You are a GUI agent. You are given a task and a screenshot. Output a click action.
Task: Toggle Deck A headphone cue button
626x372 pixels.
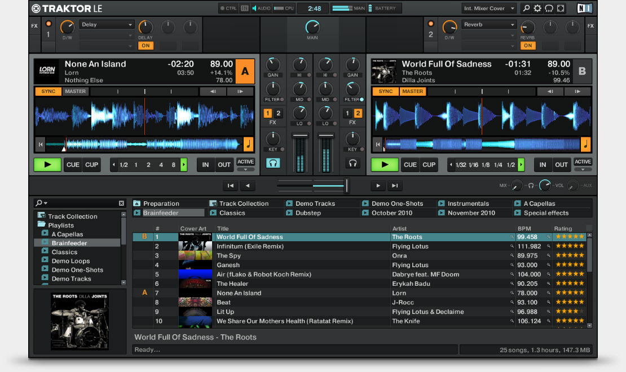pos(273,163)
